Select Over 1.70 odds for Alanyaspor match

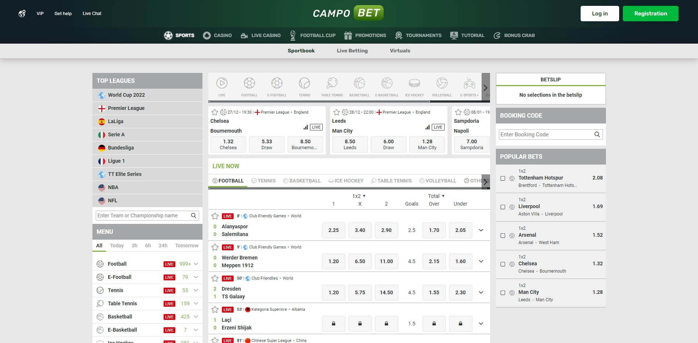[x=434, y=230]
